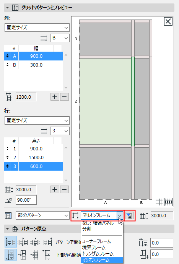Click the 高さ column header
This screenshot has height=264, width=179.
(x=36, y=141)
